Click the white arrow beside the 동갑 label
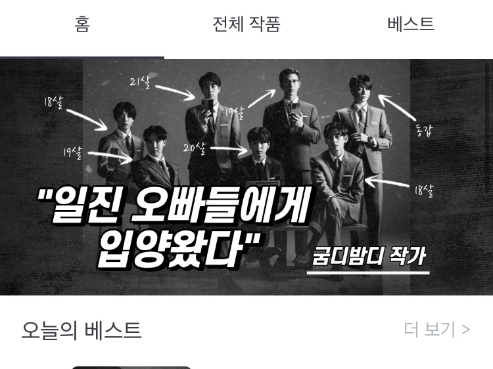 tap(397, 107)
